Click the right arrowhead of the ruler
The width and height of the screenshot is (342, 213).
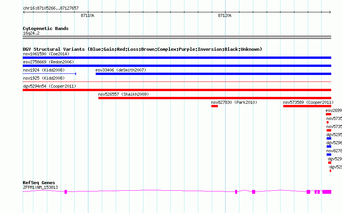(330, 12)
